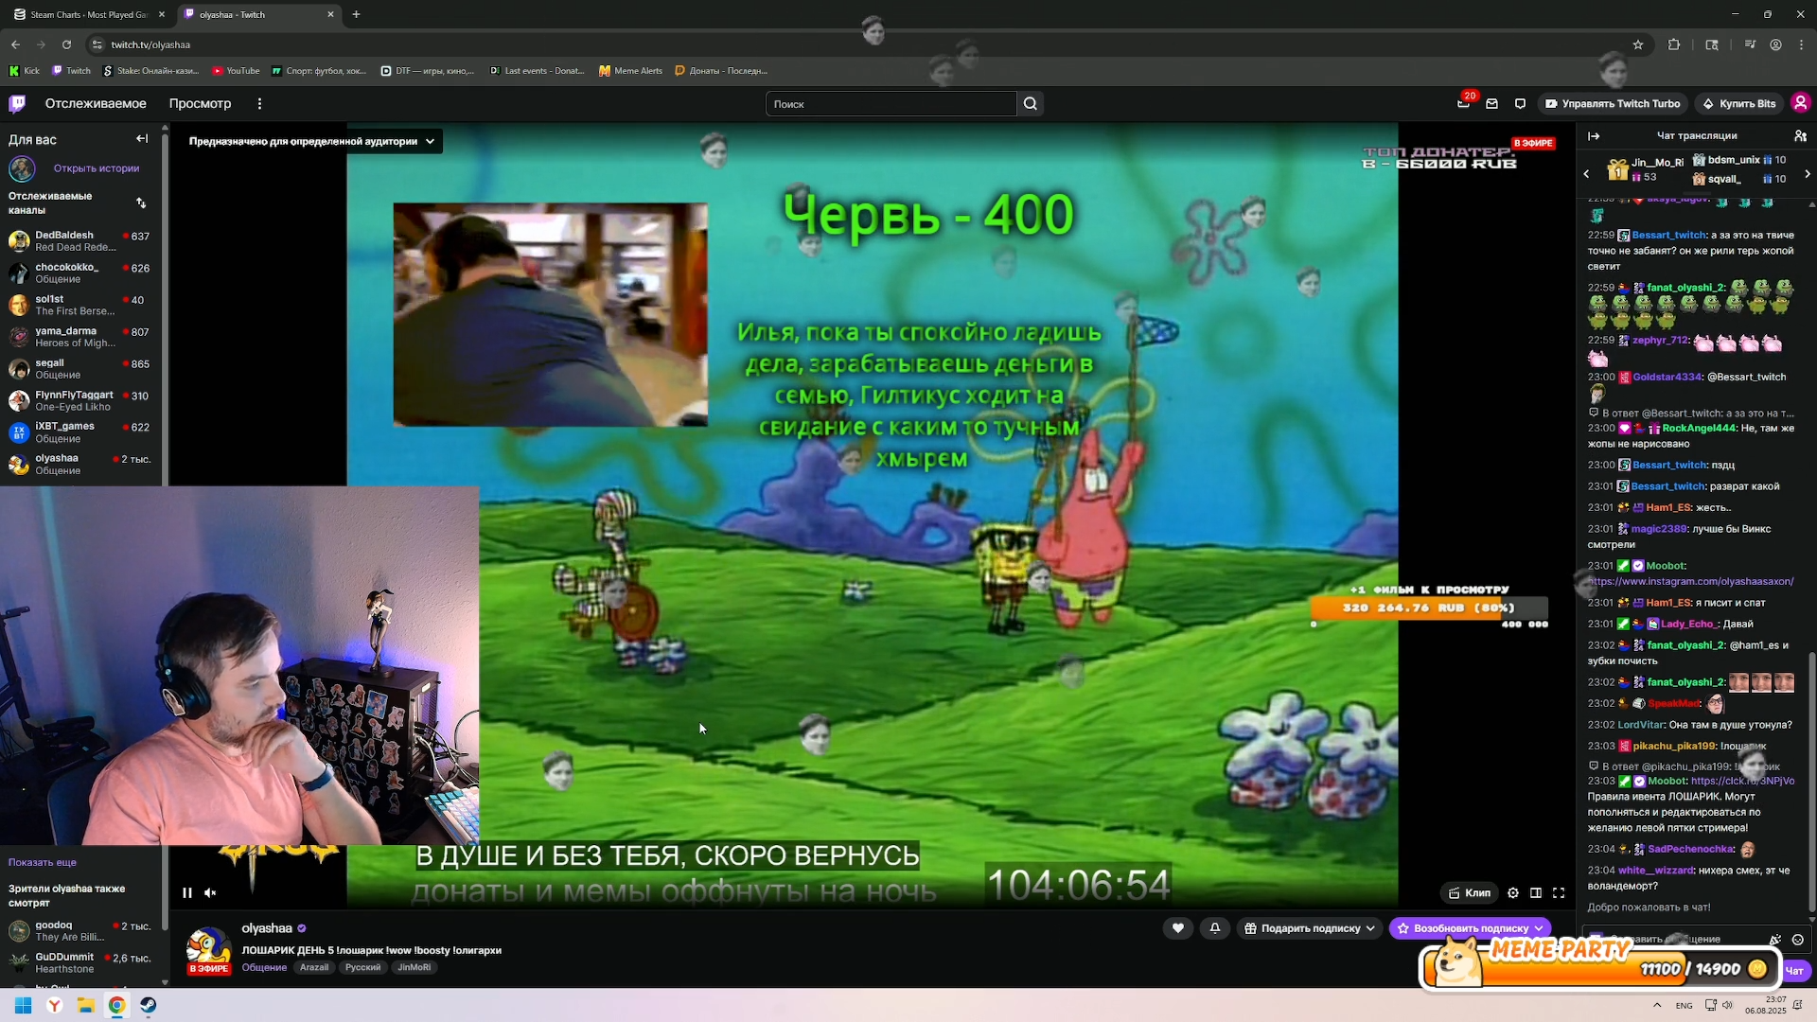The width and height of the screenshot is (1817, 1022).
Task: Click the search magnifier button
Action: coord(1031,104)
